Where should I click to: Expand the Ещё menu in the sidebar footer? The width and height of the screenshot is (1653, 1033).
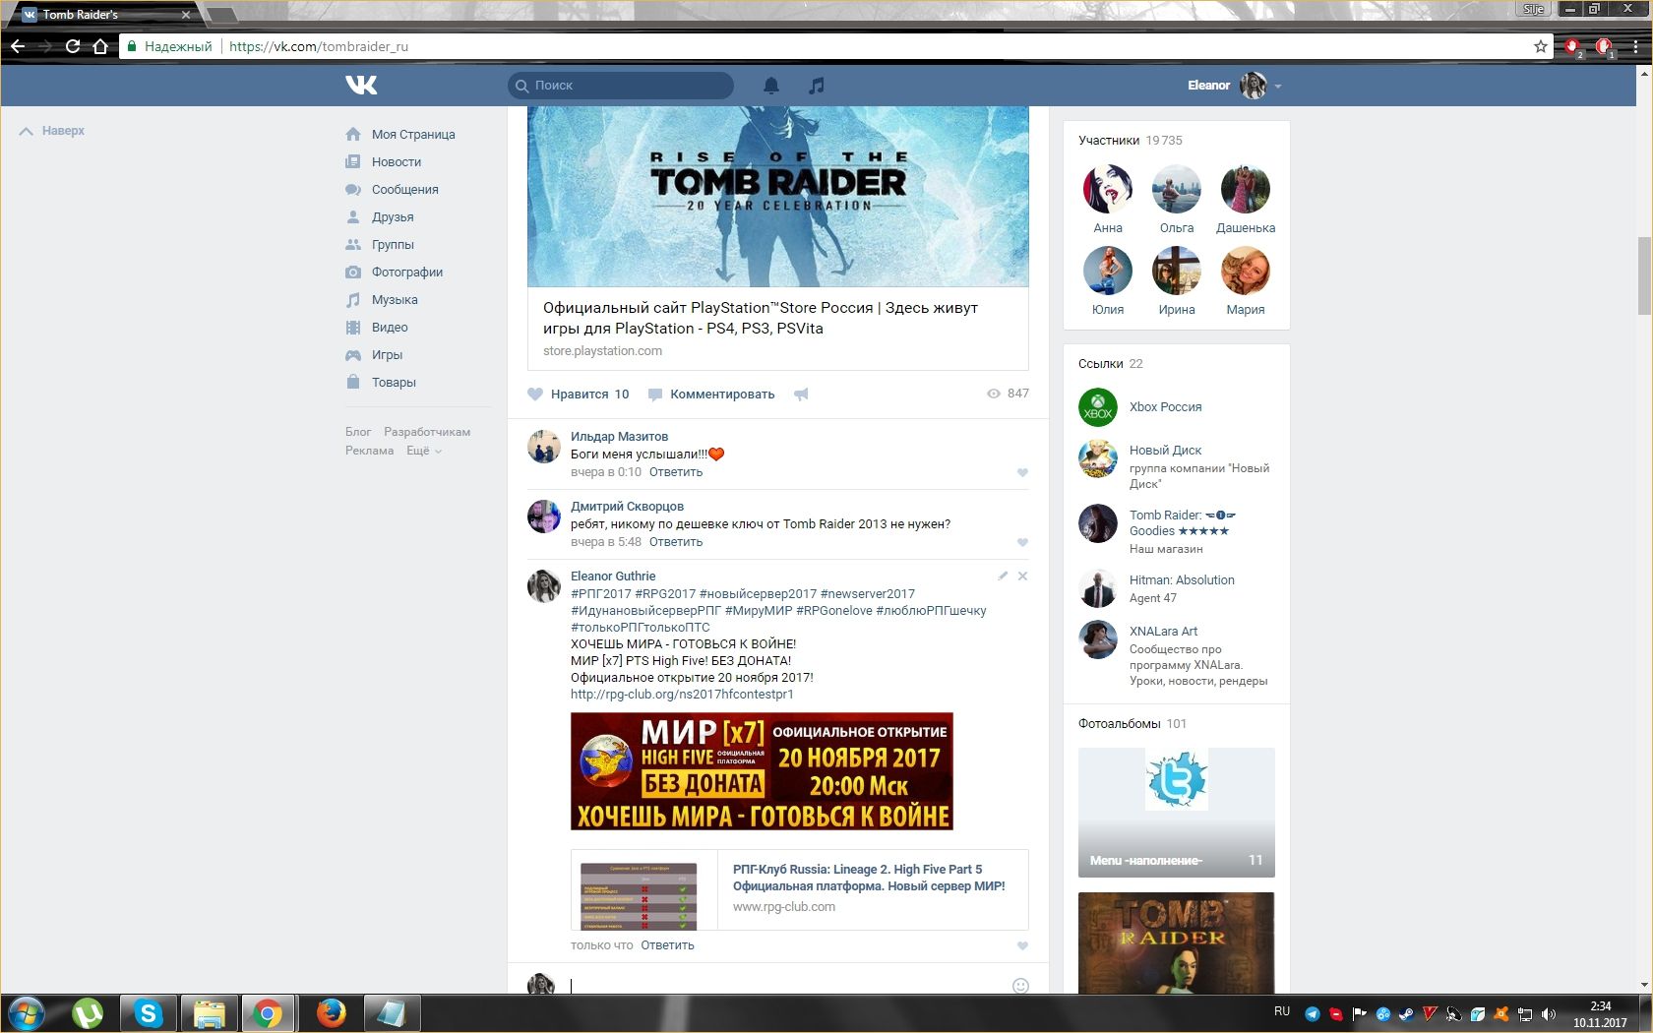[x=424, y=451]
